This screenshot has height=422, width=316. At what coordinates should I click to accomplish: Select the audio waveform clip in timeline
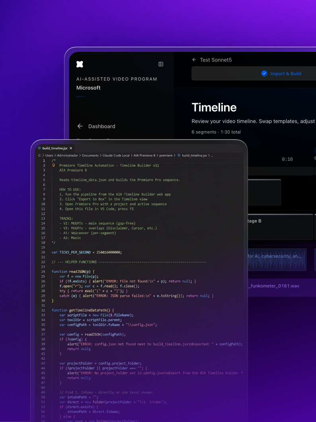pyautogui.click(x=277, y=260)
